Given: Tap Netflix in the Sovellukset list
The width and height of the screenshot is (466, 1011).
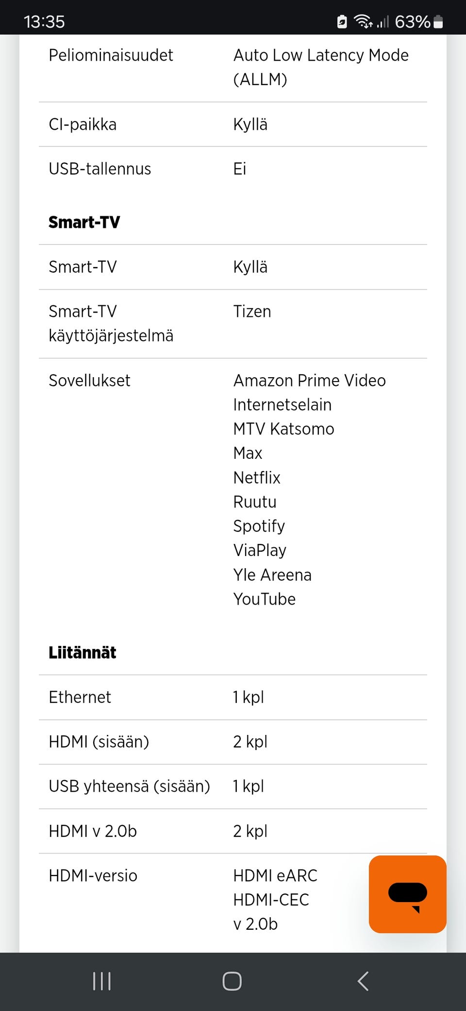Looking at the screenshot, I should (257, 477).
